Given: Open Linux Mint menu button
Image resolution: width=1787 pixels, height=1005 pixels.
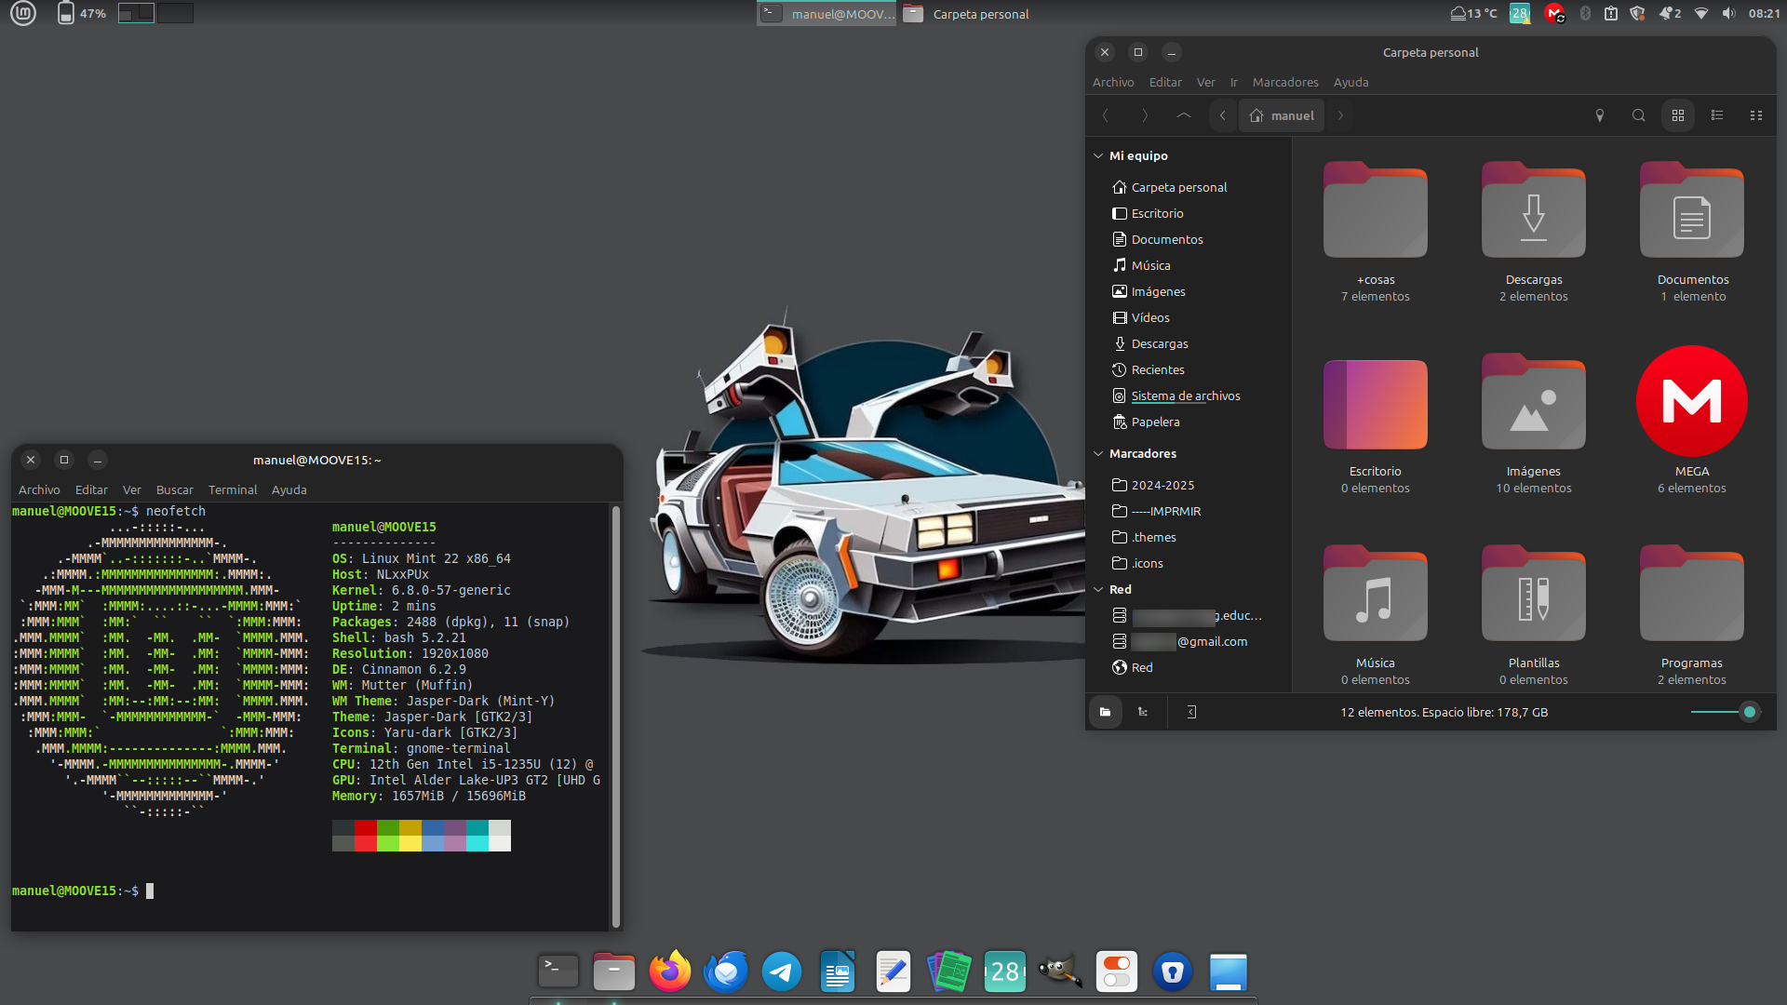Looking at the screenshot, I should pyautogui.click(x=23, y=13).
